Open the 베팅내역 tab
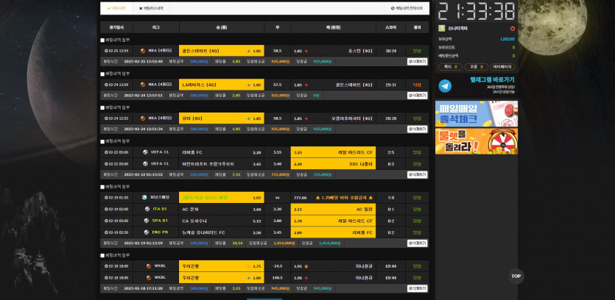615x300 pixels. coord(116,8)
